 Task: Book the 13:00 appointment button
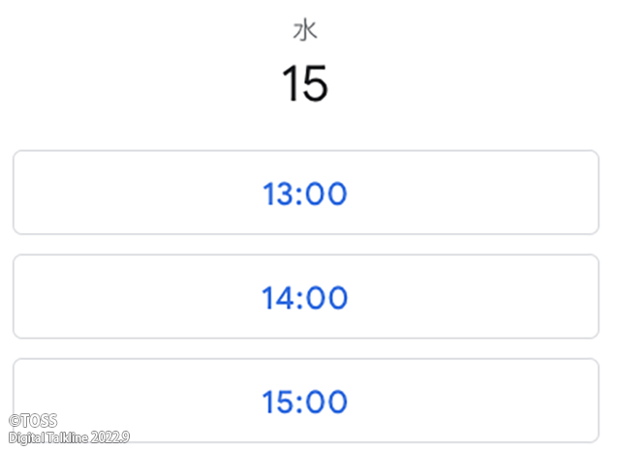305,194
